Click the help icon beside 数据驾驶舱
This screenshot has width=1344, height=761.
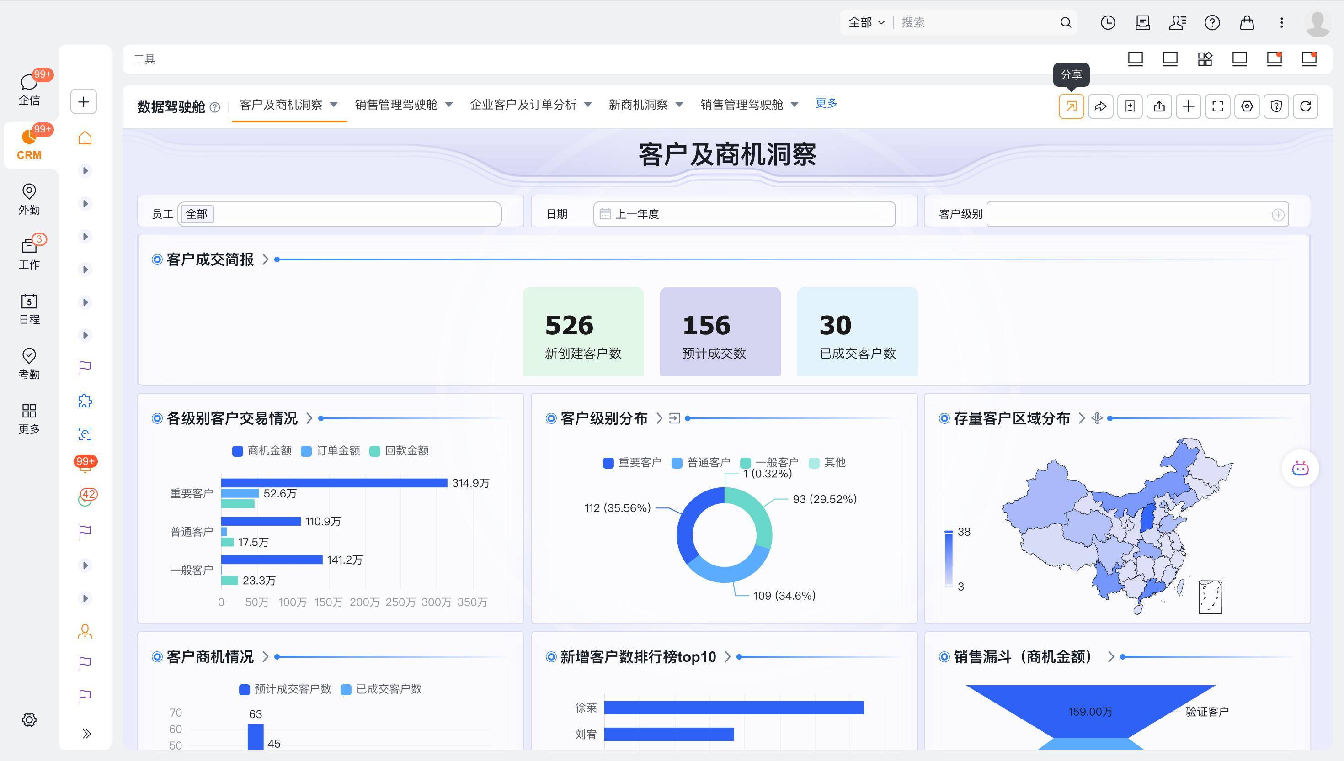coord(214,107)
